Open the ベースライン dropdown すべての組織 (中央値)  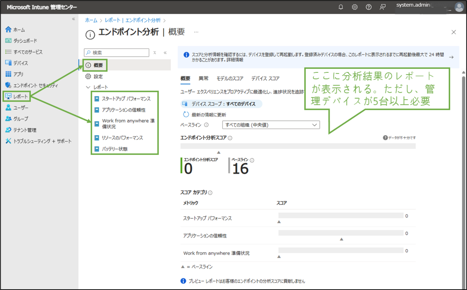tap(270, 125)
